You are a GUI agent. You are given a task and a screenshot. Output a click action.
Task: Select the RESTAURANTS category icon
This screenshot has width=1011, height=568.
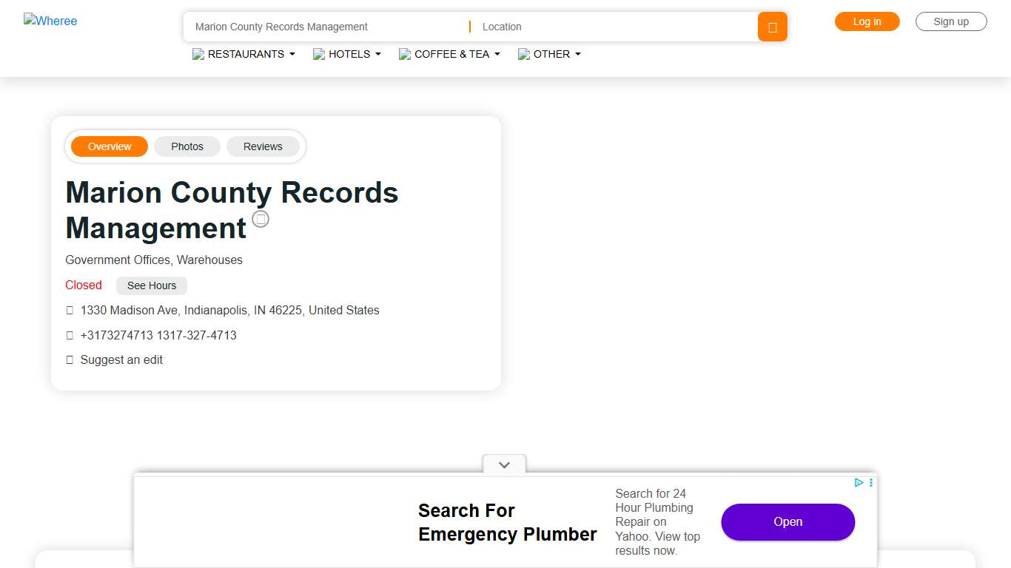(198, 54)
